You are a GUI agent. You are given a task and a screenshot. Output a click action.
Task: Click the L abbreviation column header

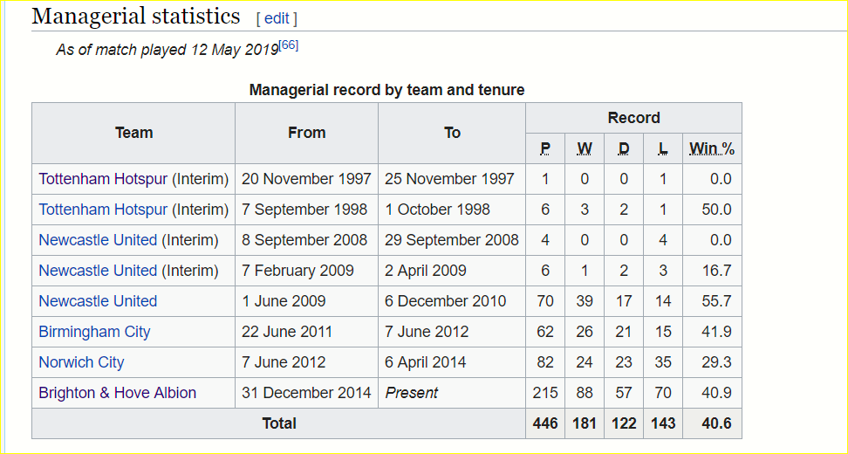pos(663,148)
